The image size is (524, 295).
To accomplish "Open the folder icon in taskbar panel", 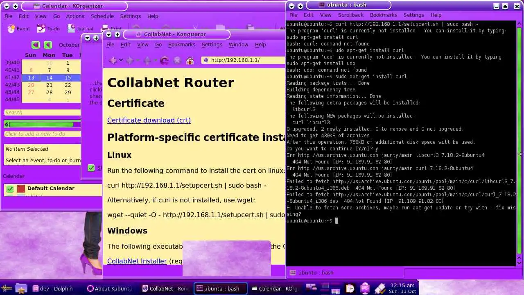I will tap(21, 288).
